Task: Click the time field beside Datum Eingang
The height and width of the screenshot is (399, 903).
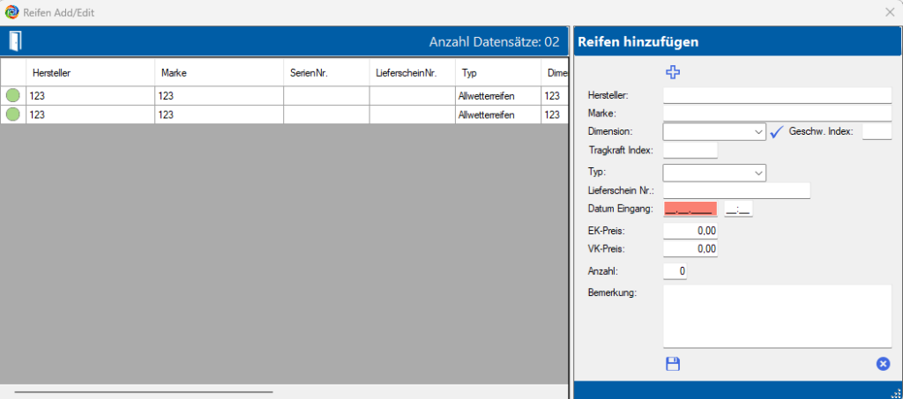Action: tap(738, 210)
